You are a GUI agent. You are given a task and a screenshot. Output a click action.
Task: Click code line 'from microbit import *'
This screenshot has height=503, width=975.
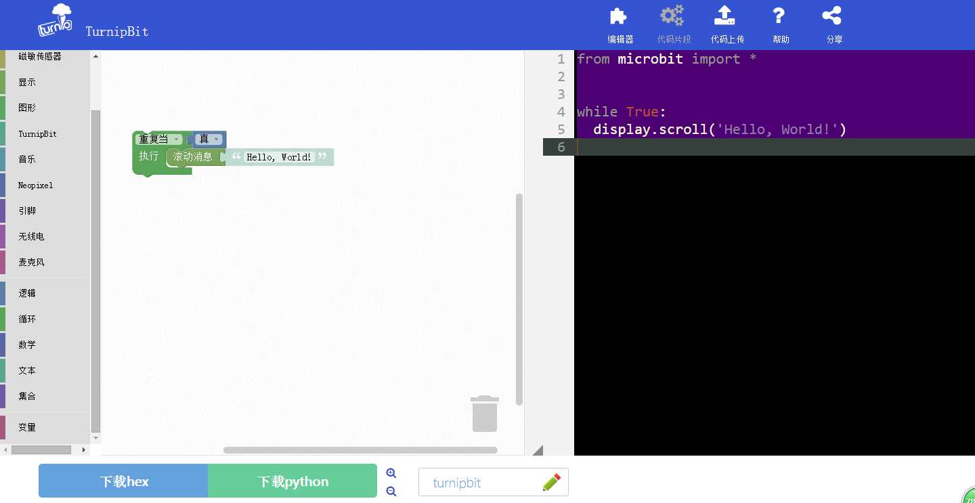(x=667, y=59)
